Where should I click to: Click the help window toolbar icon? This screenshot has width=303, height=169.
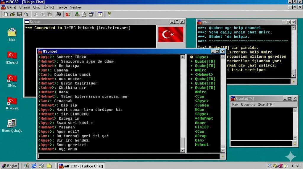click(100, 14)
